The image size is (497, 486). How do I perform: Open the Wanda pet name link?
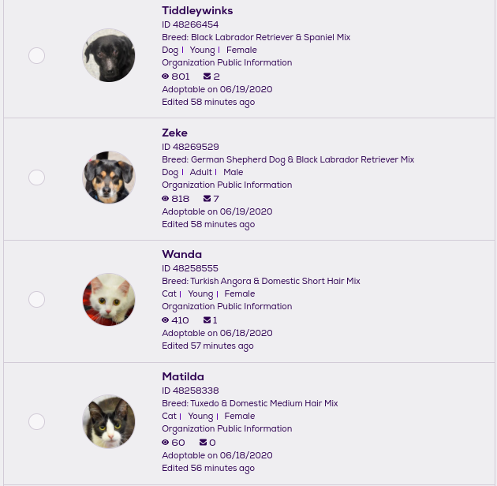181,254
